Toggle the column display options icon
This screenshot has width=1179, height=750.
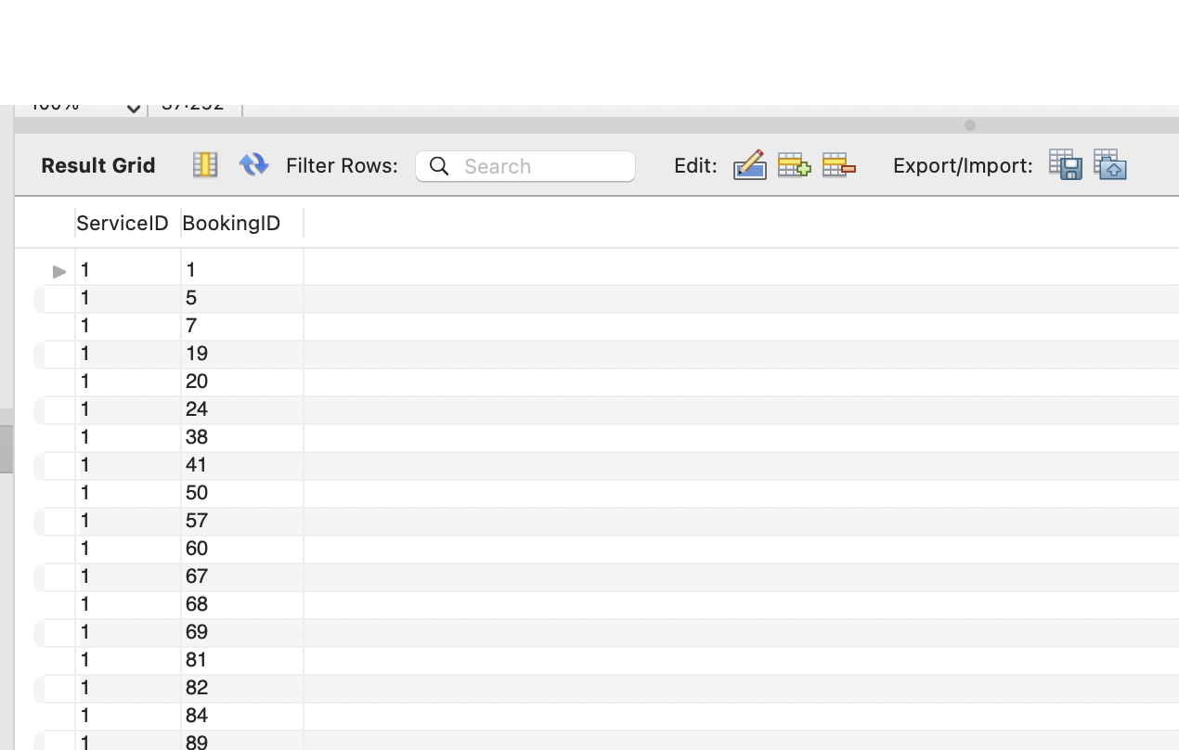(x=204, y=164)
